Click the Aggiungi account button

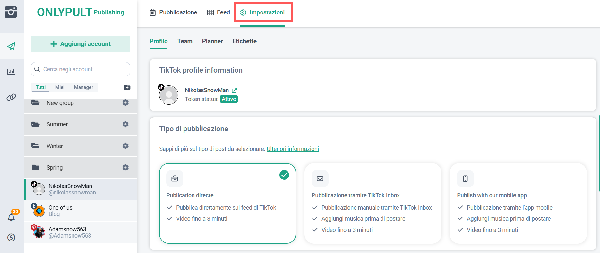pos(81,44)
